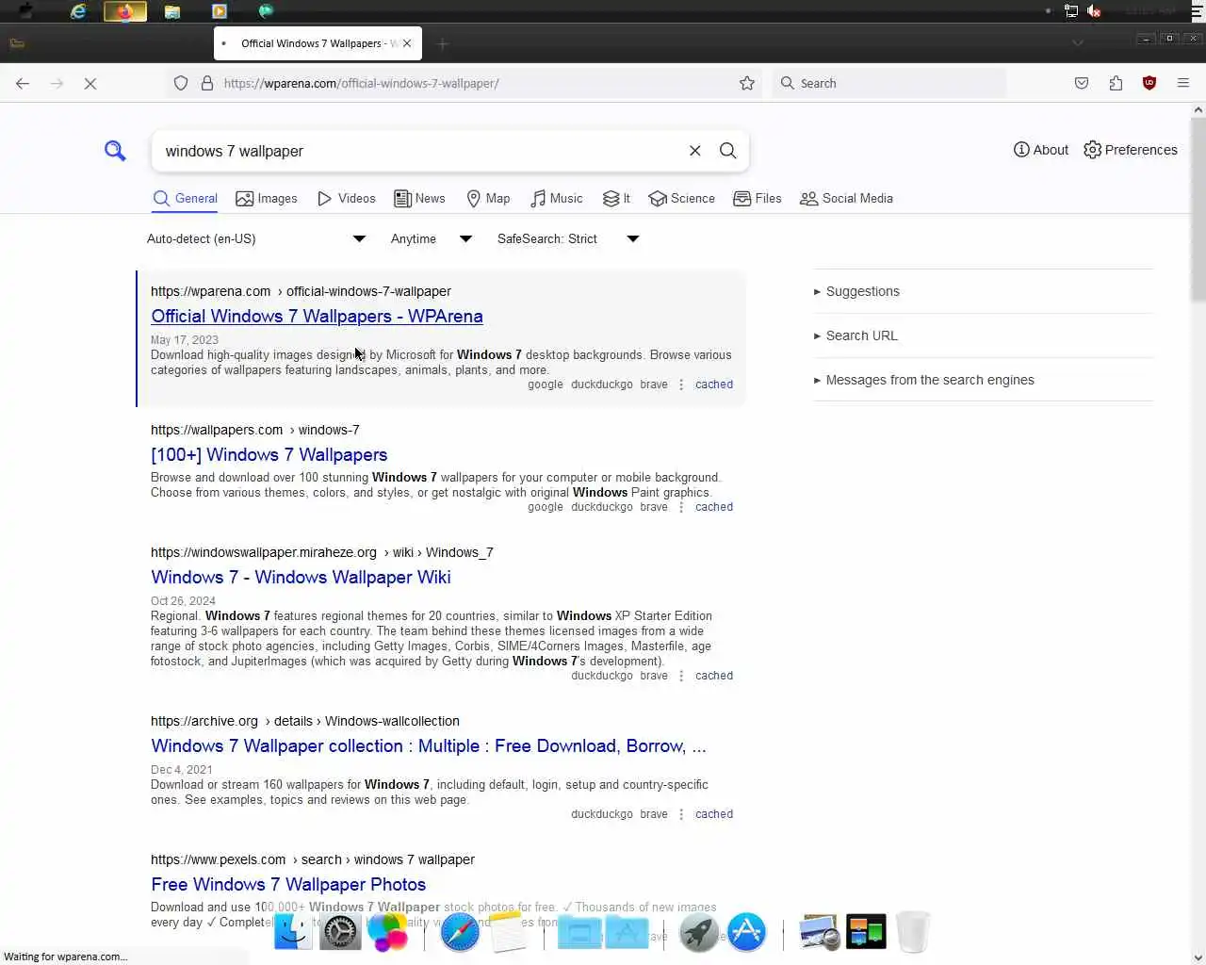1206x965 pixels.
Task: Open result options dots for wallpapers.com result
Action: [681, 507]
